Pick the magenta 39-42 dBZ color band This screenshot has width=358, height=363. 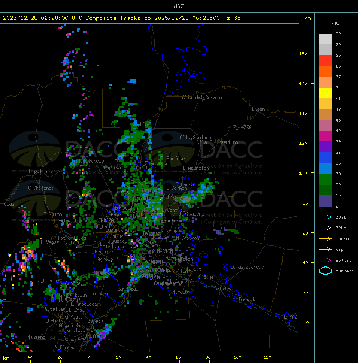pos(325,136)
